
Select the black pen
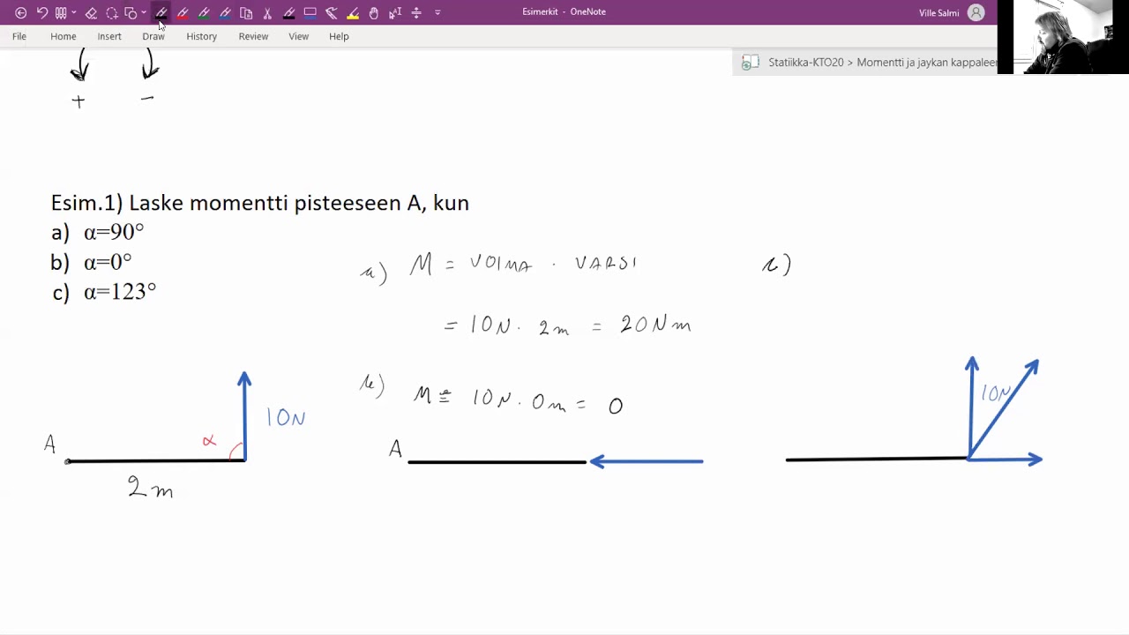(x=161, y=12)
